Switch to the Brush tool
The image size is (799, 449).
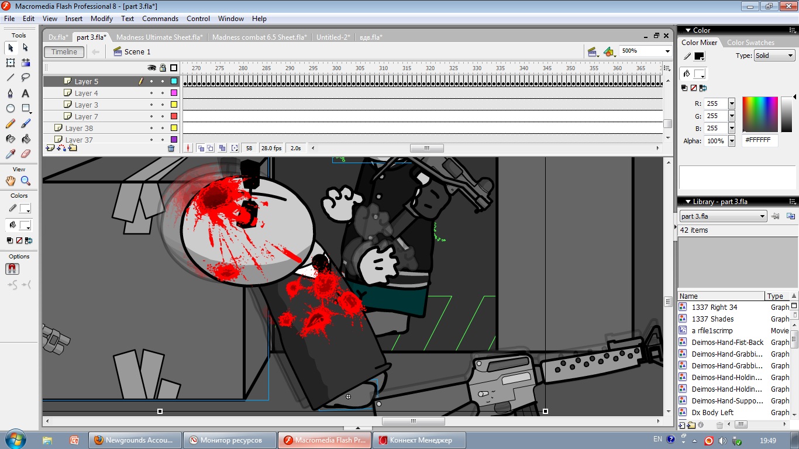point(25,123)
